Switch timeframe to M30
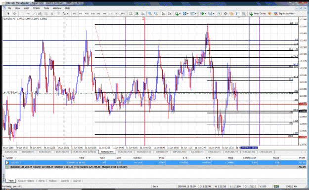This screenshot has width=309, height=190. [x=92, y=14]
